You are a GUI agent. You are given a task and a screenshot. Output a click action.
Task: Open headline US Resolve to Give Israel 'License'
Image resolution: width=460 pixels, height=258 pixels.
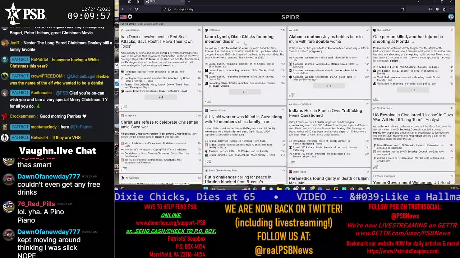[413, 117]
